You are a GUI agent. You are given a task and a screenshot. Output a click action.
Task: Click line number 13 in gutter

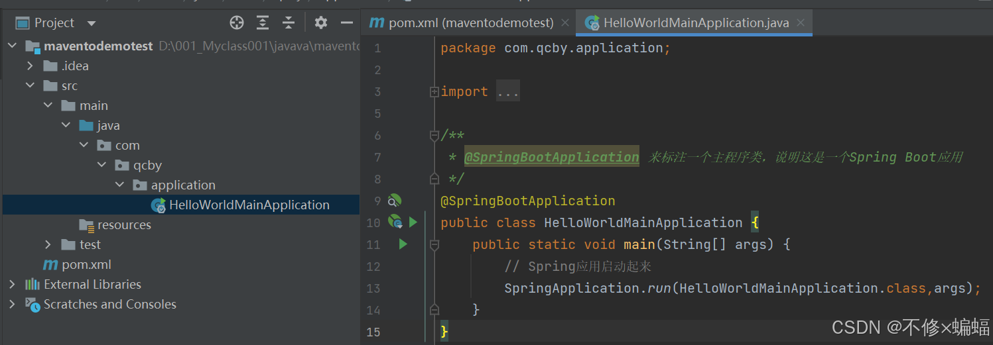(x=373, y=288)
